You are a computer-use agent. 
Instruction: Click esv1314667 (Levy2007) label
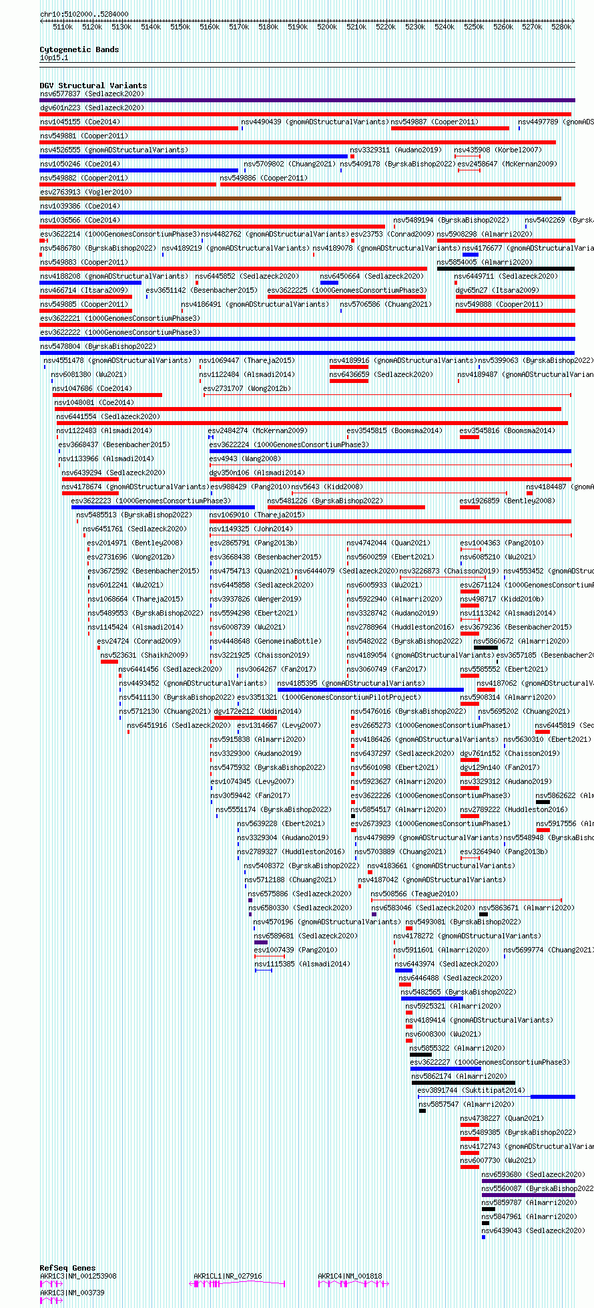tap(280, 725)
